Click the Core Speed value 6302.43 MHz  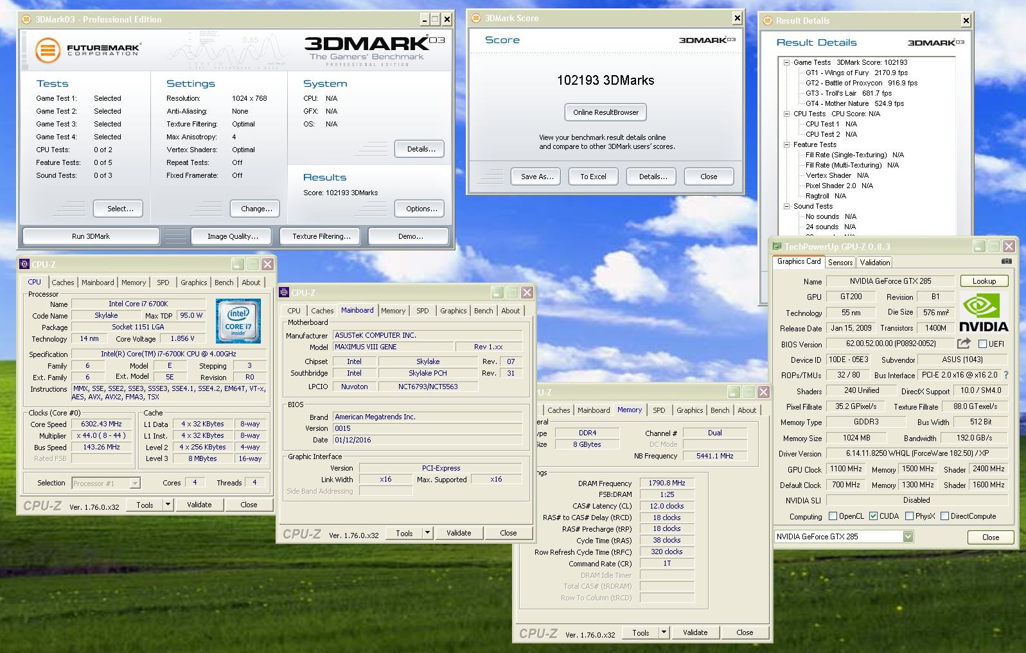coord(102,424)
